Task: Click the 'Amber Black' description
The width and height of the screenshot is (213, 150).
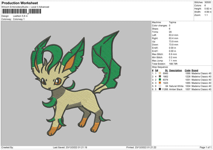Action: tap(176, 90)
